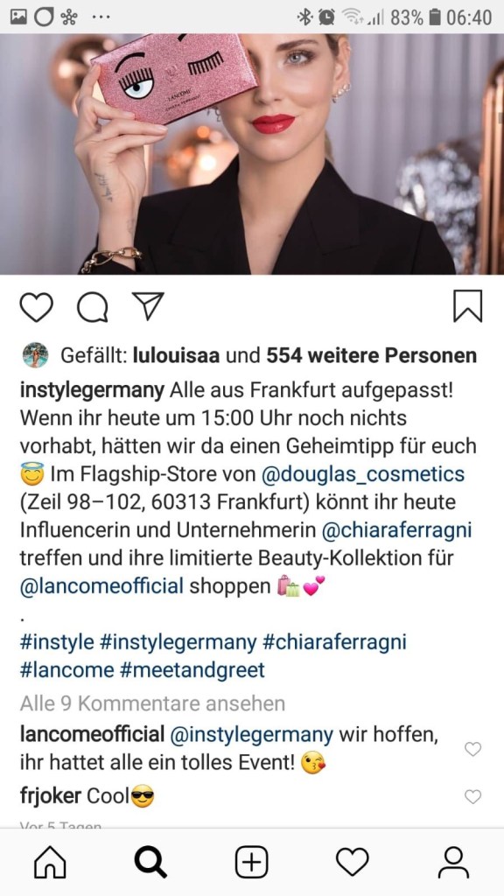Open the status bar three-dots overflow
Viewport: 504px width, 896px height.
click(x=101, y=17)
